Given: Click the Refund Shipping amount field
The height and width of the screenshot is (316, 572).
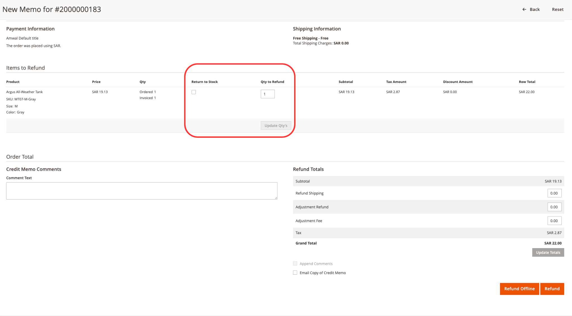Looking at the screenshot, I should click(x=554, y=193).
